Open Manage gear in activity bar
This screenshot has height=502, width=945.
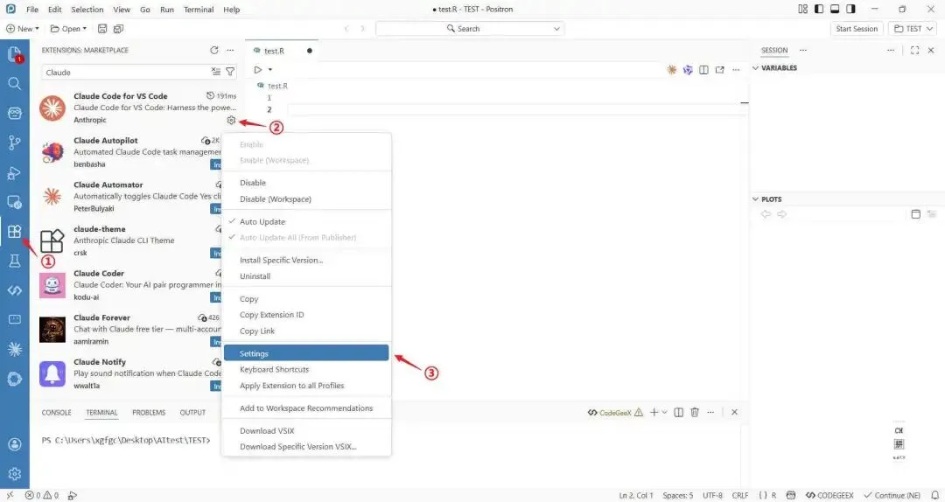(x=15, y=474)
